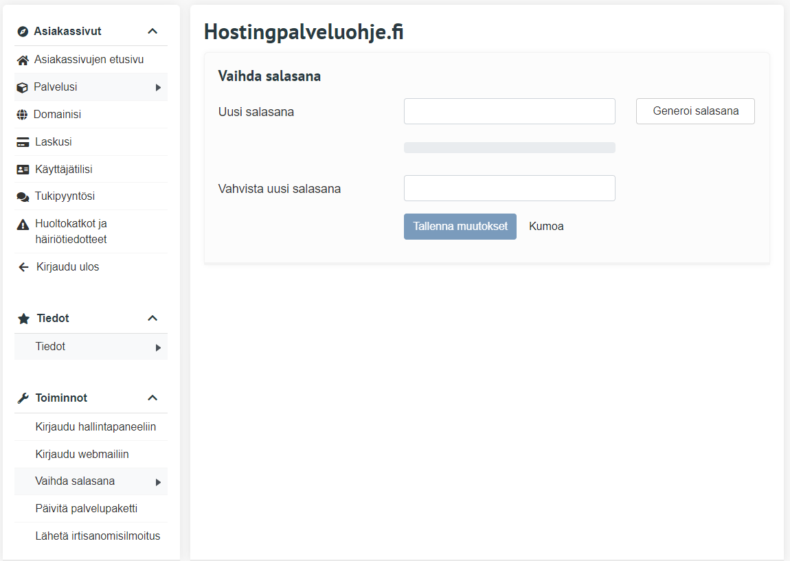Click the compass icon beside Asiakassivut
Screen dimensions: 790x561
coord(23,32)
